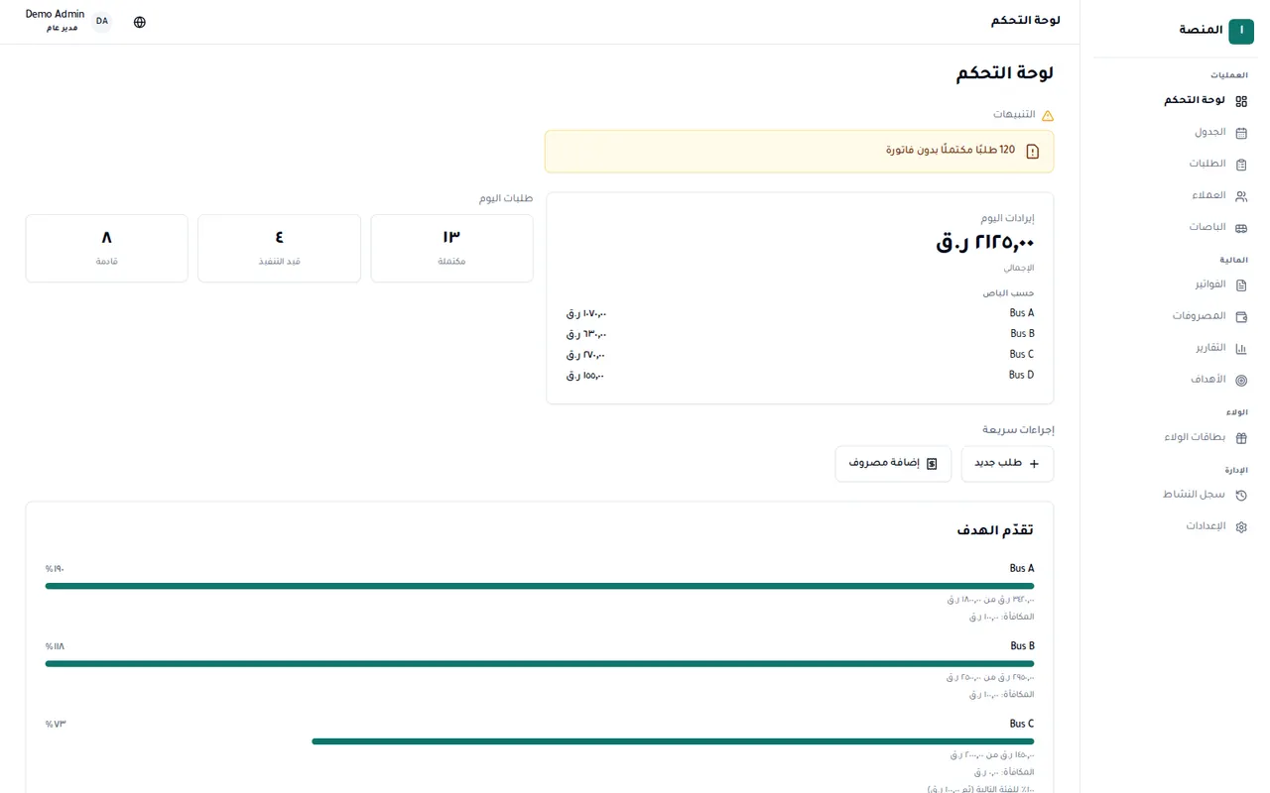Click the calendar icon beside الجدول
Image resolution: width=1270 pixels, height=793 pixels.
click(1241, 133)
